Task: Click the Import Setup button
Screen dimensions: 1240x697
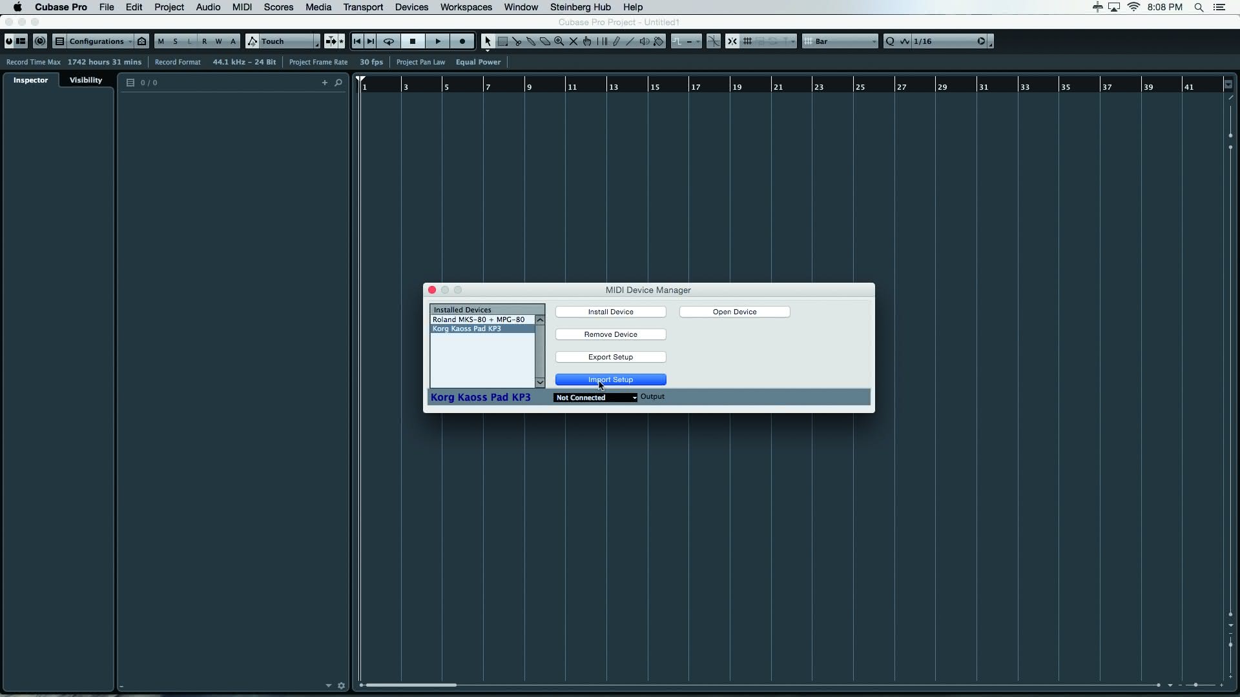Action: coord(611,379)
